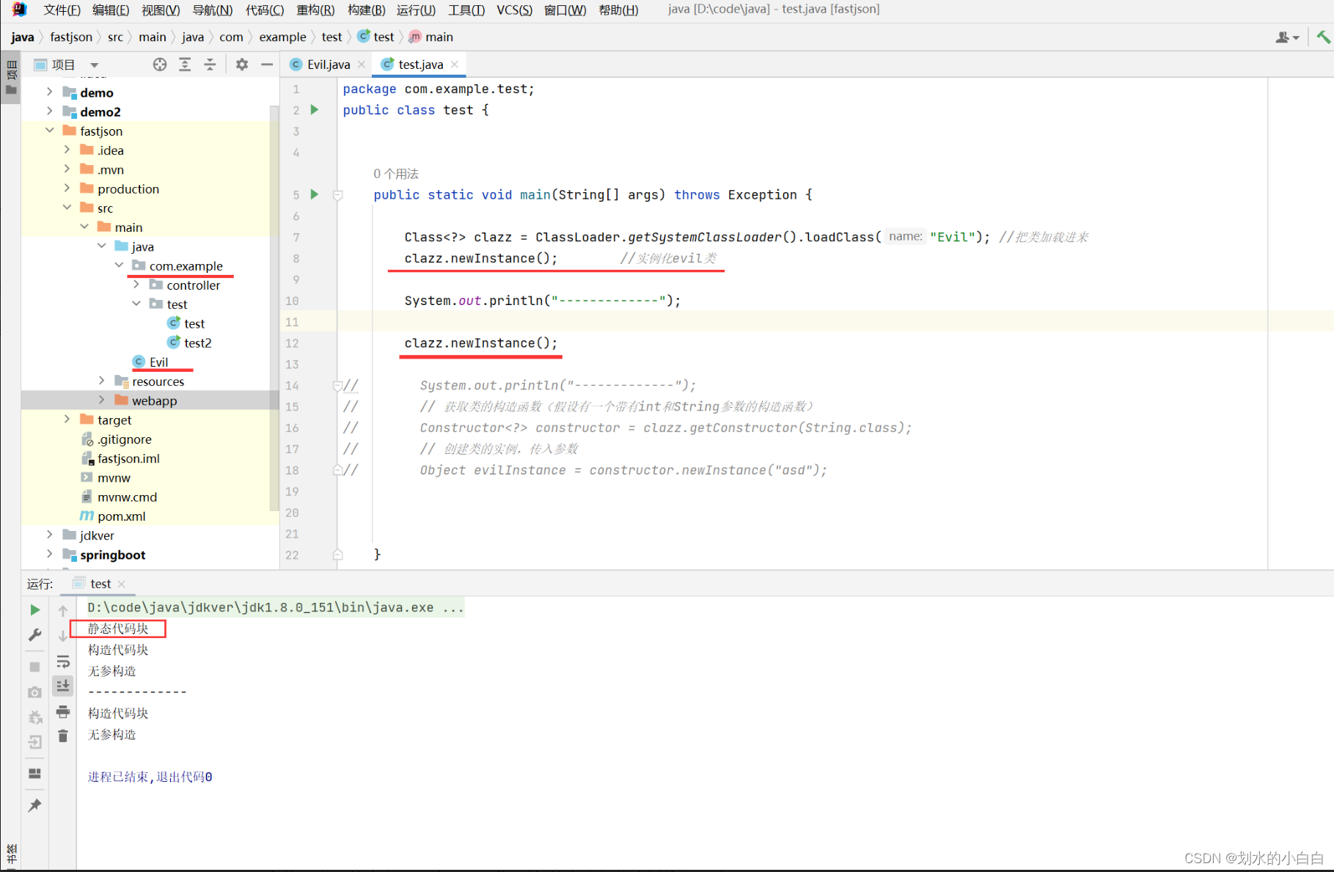This screenshot has height=872, width=1334.
Task: Rerun test with green play button
Action: 34,609
